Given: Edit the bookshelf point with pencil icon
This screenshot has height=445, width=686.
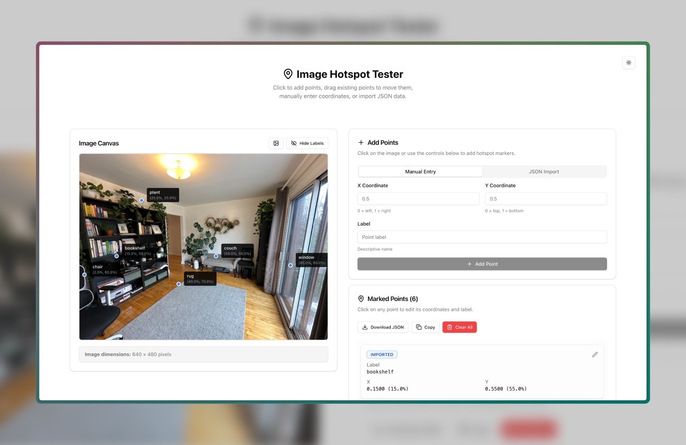Looking at the screenshot, I should (595, 354).
